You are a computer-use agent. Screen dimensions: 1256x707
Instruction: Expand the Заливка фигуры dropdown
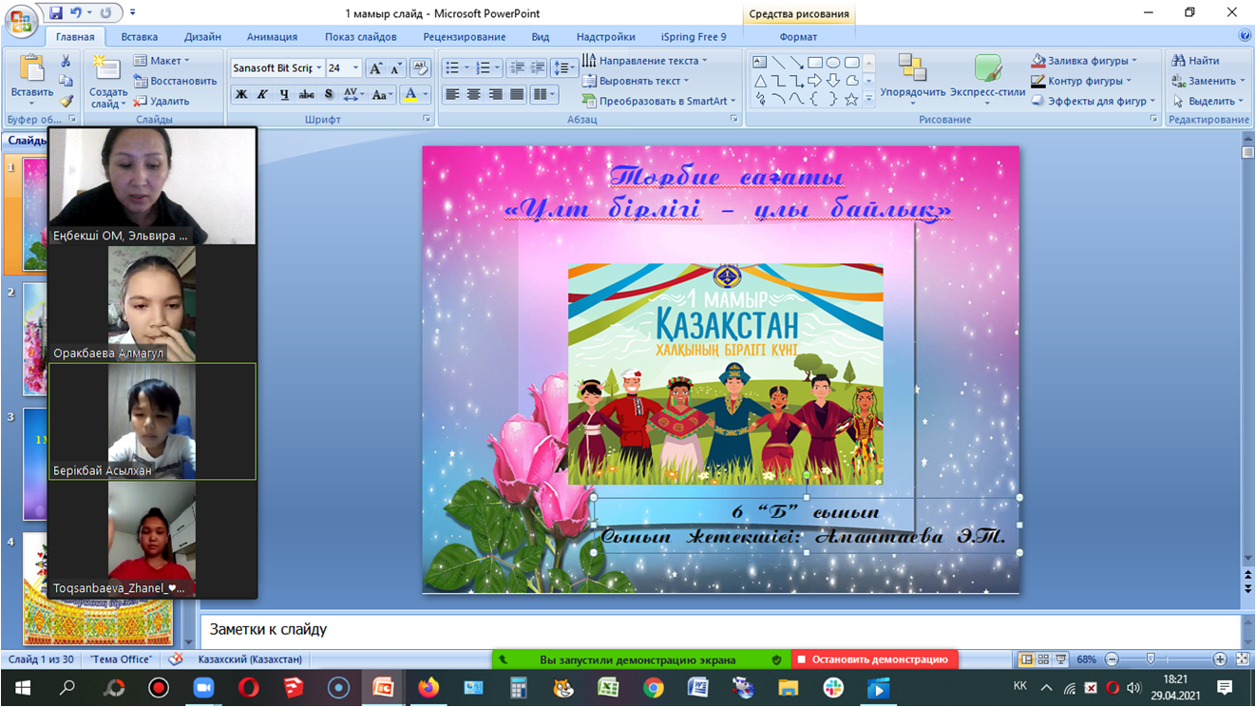1133,61
